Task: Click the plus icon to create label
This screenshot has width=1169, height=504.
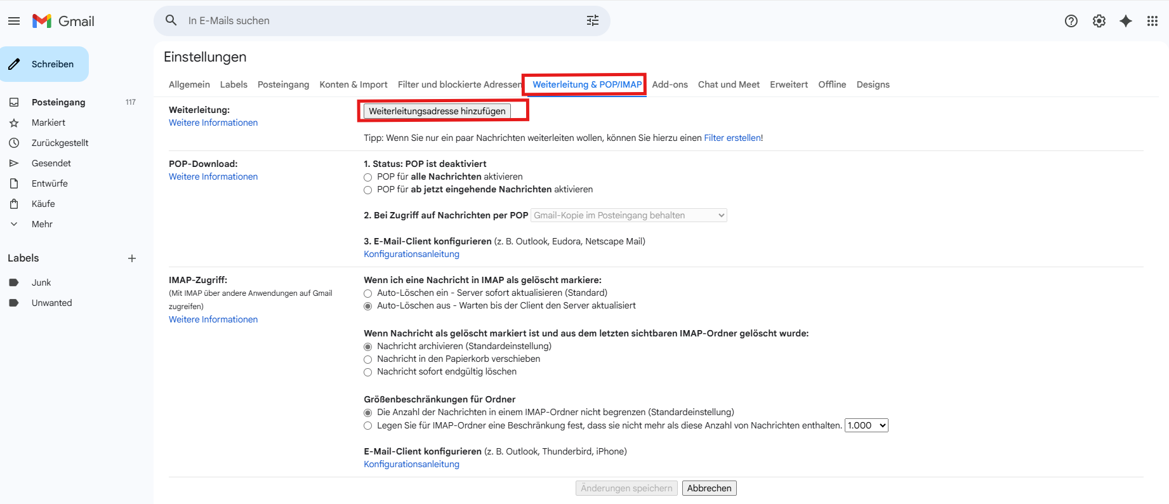Action: coord(132,258)
